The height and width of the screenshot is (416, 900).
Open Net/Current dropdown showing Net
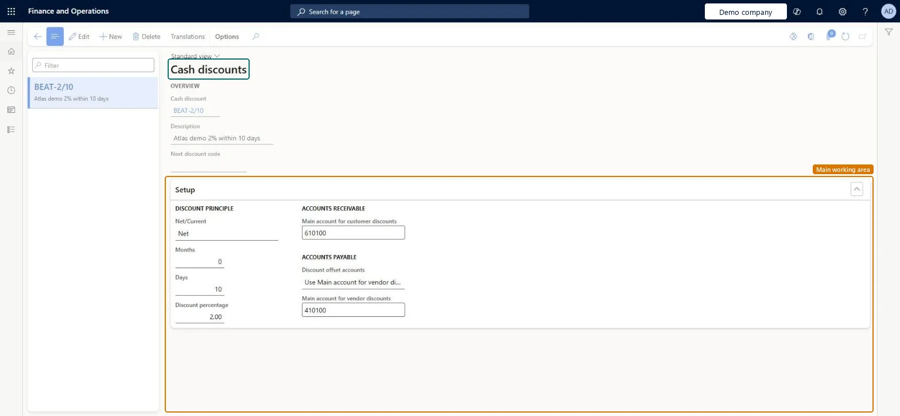pyautogui.click(x=227, y=234)
